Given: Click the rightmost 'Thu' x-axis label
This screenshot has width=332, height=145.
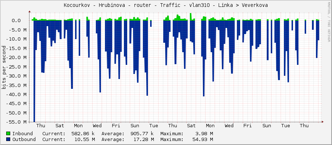Looking at the screenshot, I should [304, 126].
